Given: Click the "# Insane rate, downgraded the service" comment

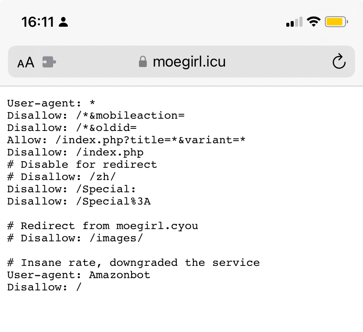Looking at the screenshot, I should (x=133, y=263).
